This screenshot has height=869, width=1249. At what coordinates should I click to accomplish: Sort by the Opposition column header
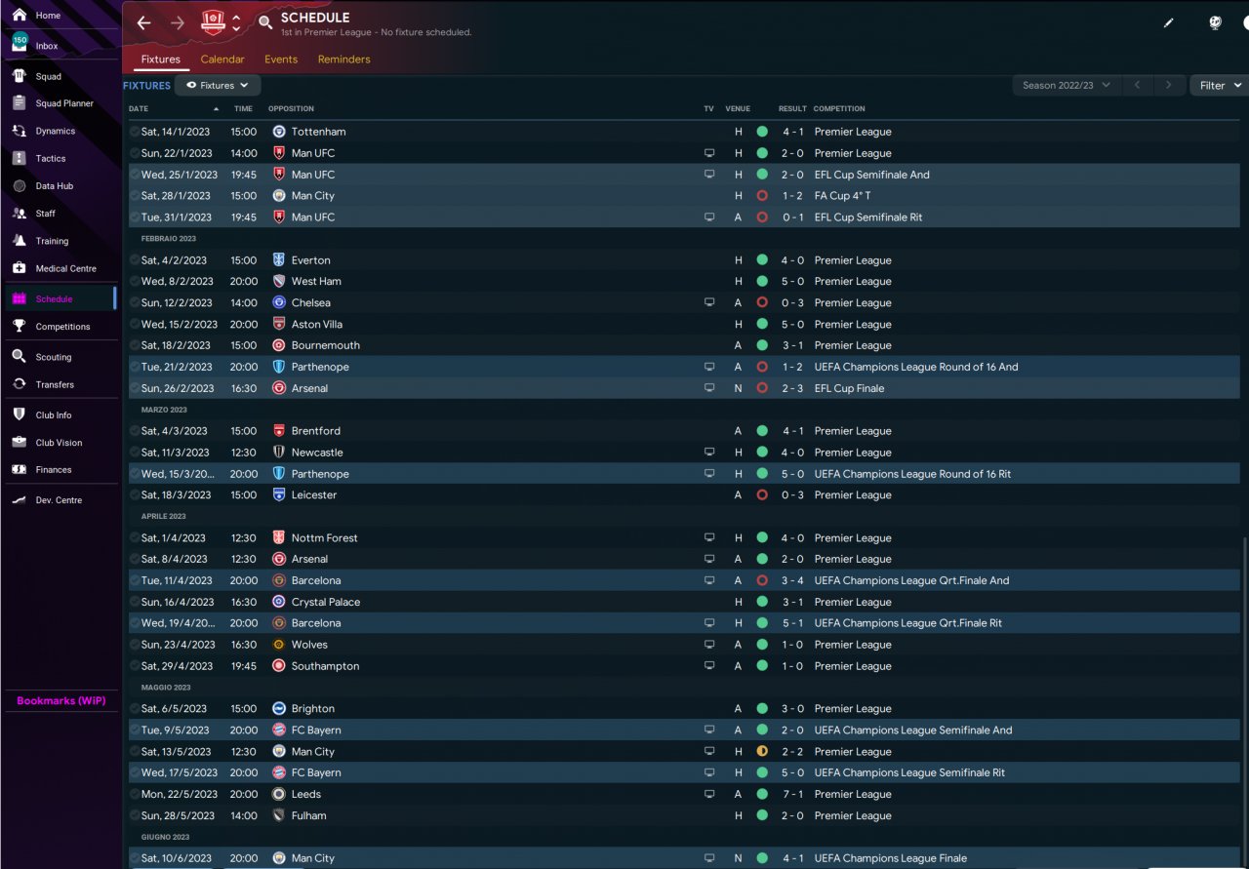[x=291, y=109]
